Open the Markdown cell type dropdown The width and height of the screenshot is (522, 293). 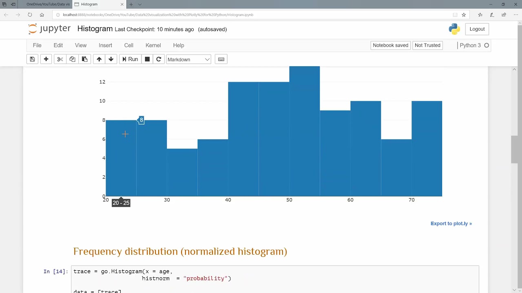(188, 59)
